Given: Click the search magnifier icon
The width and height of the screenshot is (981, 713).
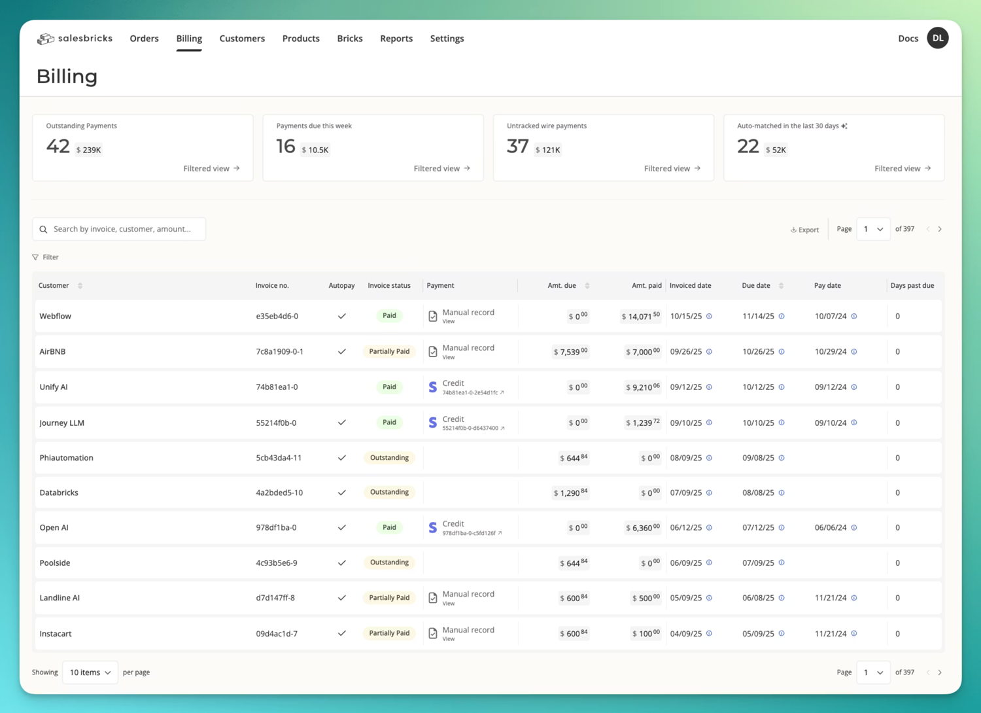Looking at the screenshot, I should pyautogui.click(x=43, y=229).
